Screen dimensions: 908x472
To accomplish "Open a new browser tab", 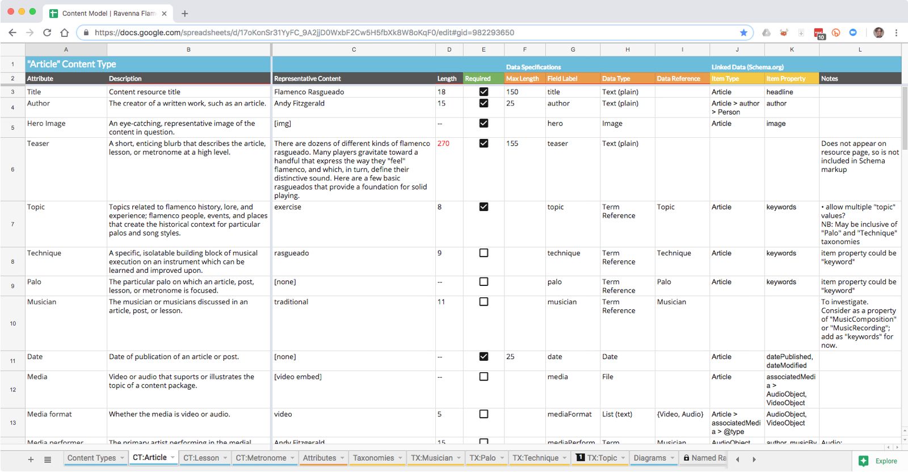I will 184,14.
